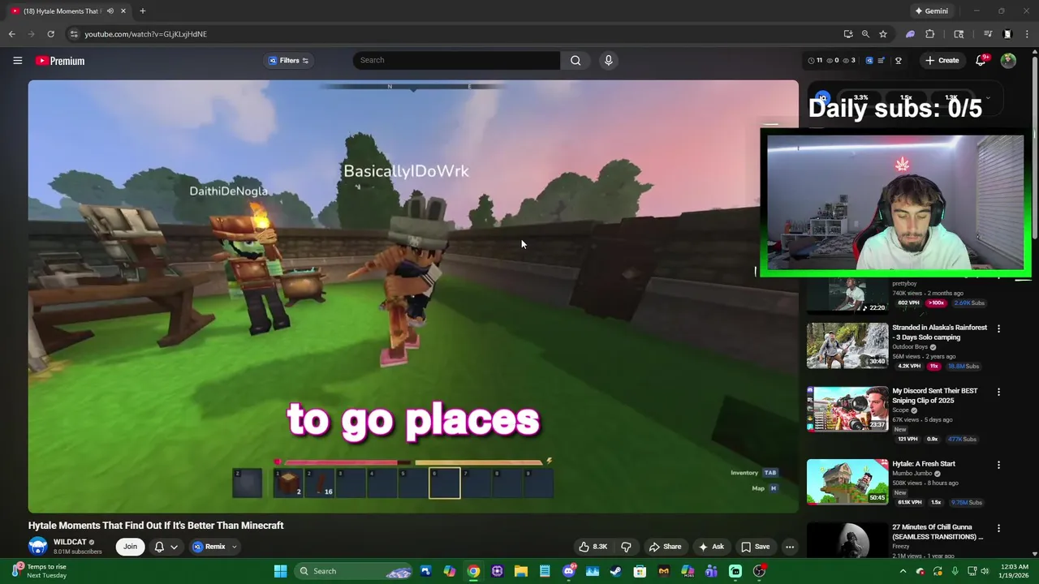The image size is (1039, 584).
Task: Open Gemini in Chrome
Action: [x=932, y=11]
